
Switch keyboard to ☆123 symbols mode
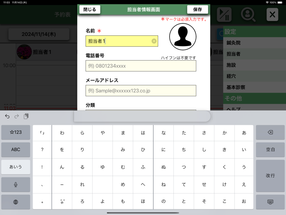pyautogui.click(x=16, y=132)
